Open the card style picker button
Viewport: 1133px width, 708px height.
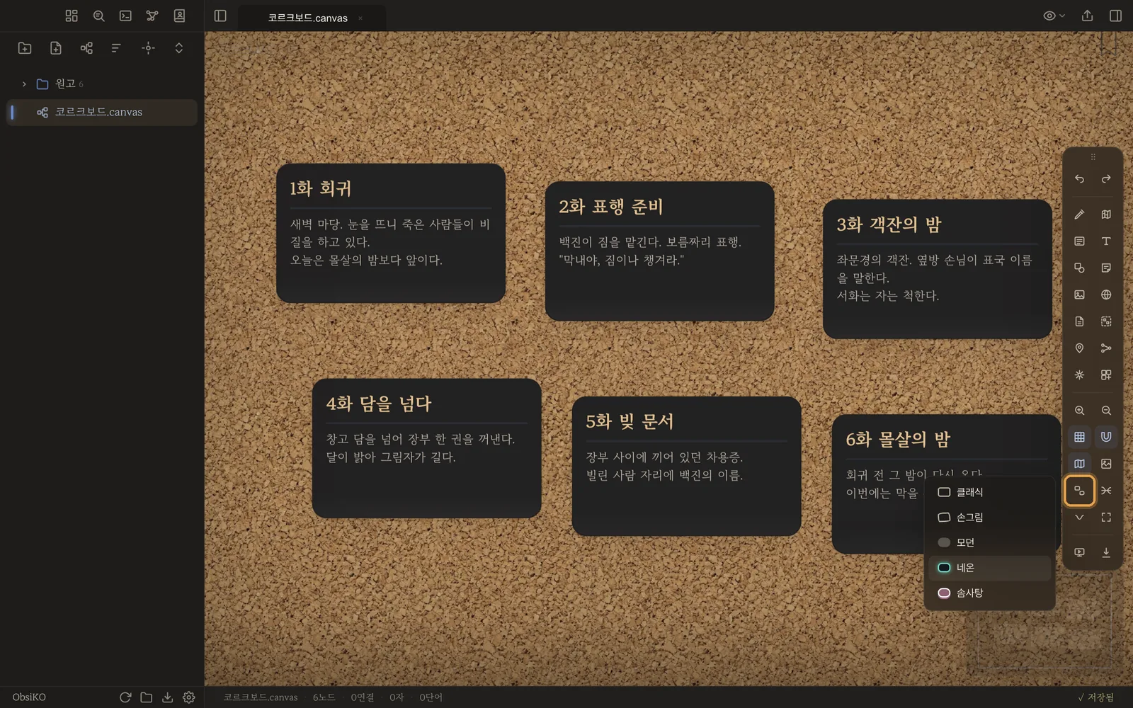click(x=1079, y=491)
